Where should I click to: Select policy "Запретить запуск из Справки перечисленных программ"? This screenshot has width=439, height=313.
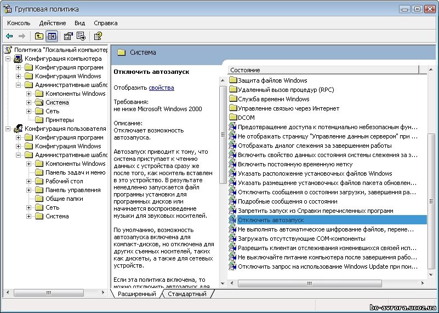316,211
